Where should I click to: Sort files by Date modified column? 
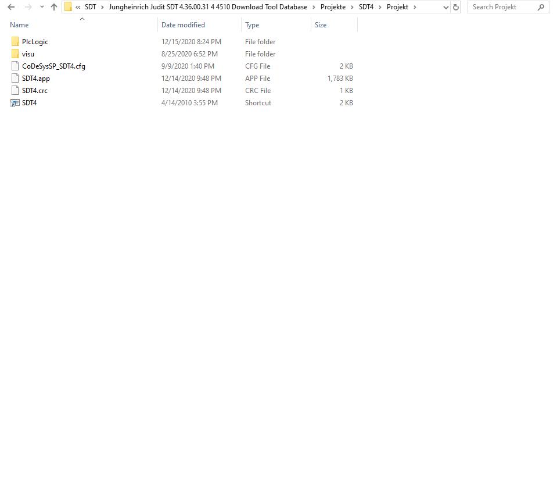tap(183, 24)
